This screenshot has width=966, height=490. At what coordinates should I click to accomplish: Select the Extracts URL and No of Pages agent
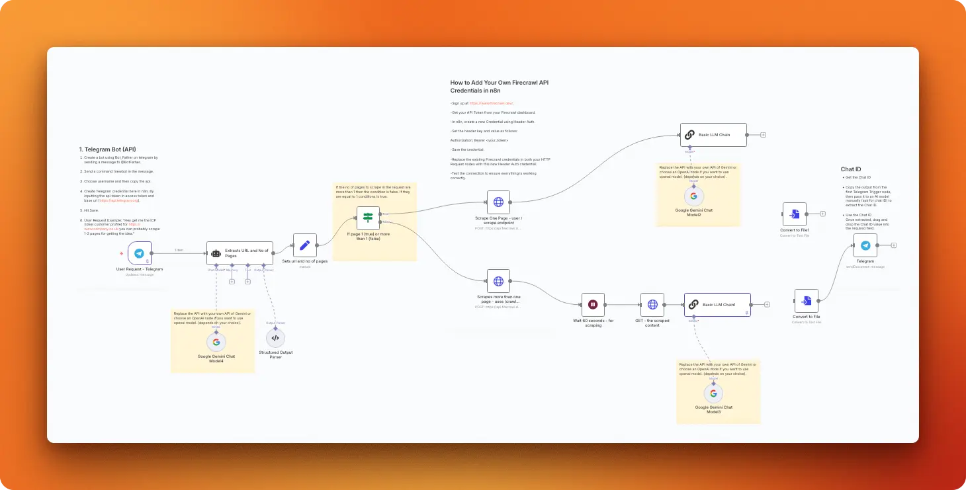click(x=240, y=253)
